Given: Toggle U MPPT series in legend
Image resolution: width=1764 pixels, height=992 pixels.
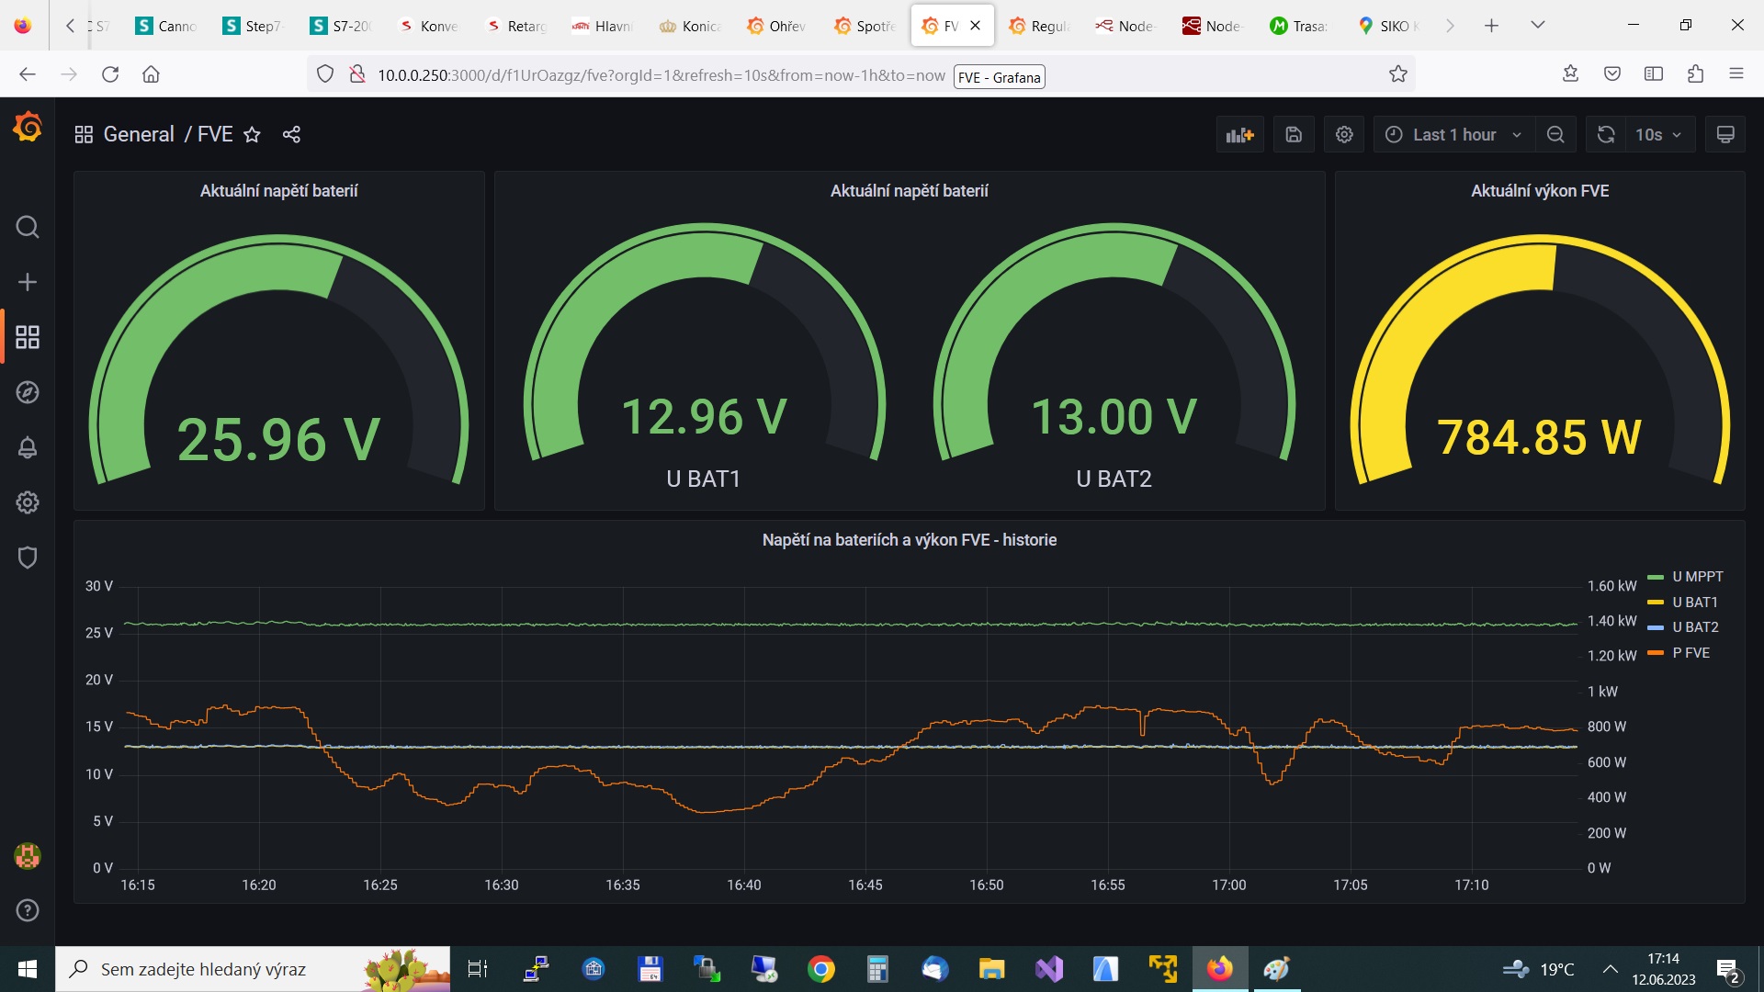Looking at the screenshot, I should pos(1697,577).
